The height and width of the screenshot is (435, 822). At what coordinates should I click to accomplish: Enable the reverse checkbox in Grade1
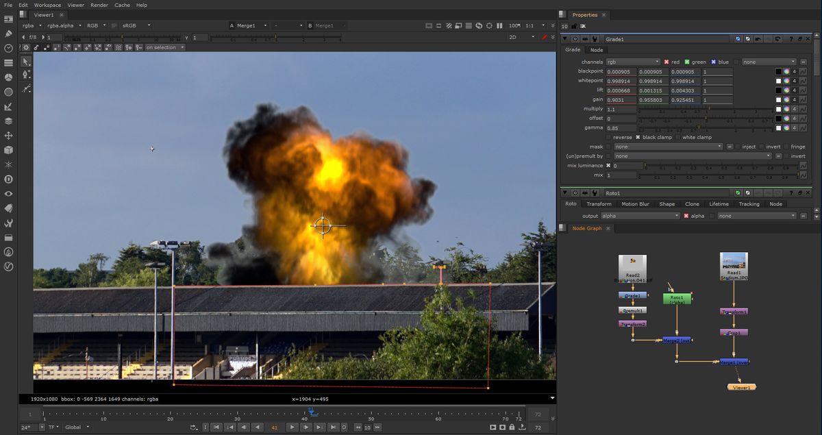coord(609,137)
